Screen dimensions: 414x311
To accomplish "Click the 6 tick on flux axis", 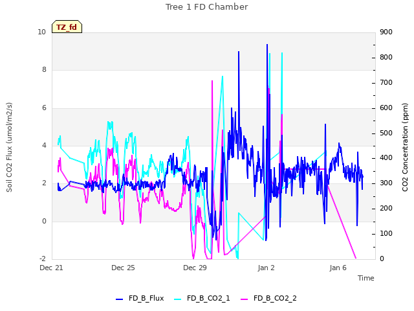I will click(x=44, y=108).
